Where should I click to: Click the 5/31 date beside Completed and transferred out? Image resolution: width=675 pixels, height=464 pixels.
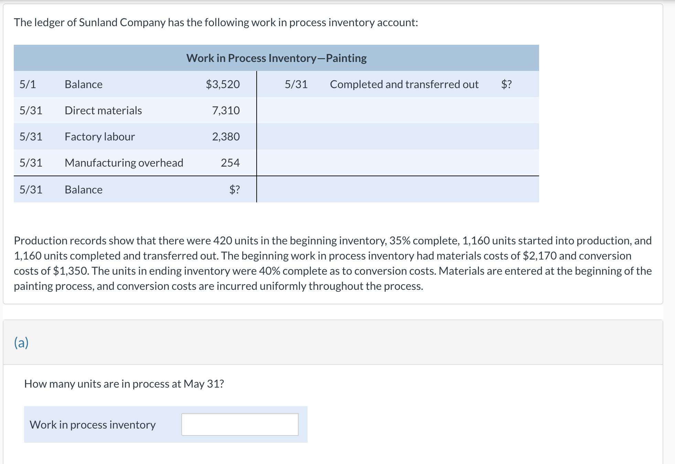tap(296, 84)
